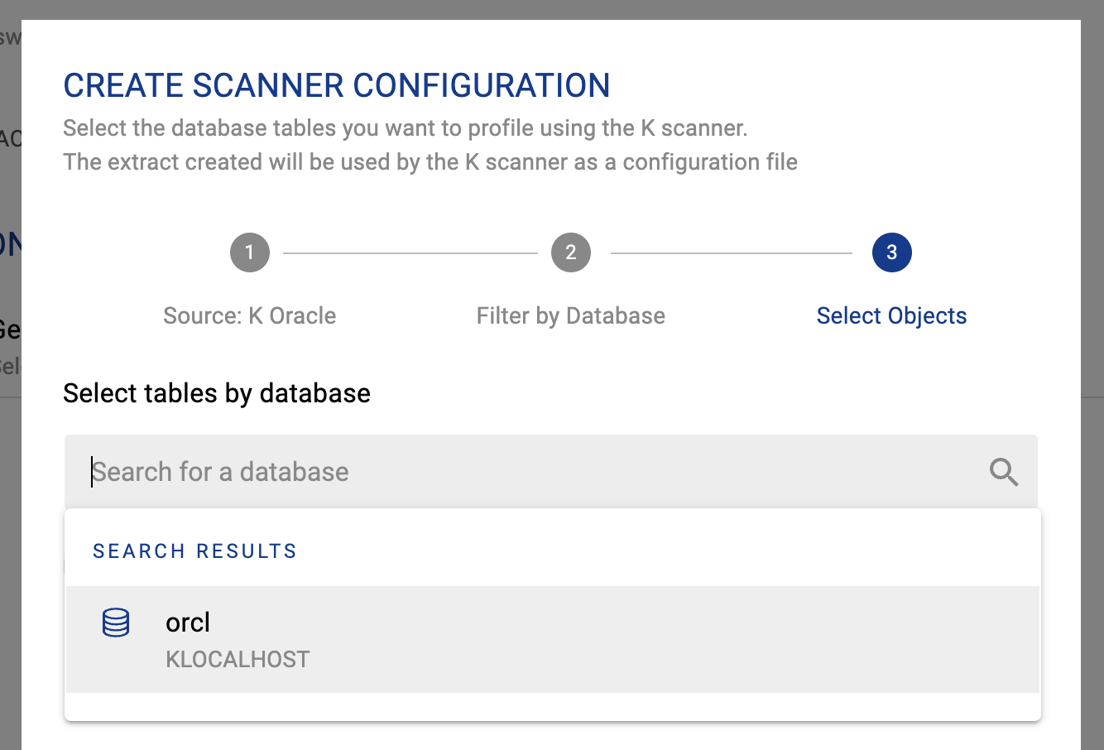1104x750 pixels.
Task: Choose the orcl database name in results
Action: point(188,623)
